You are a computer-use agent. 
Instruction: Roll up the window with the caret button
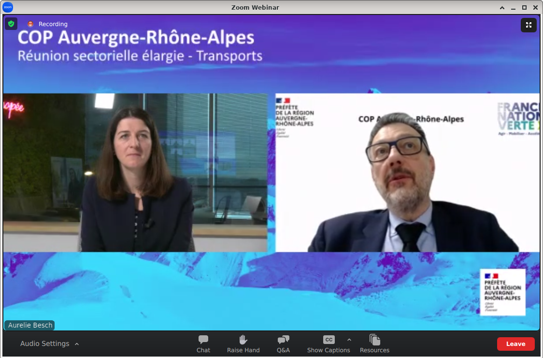(502, 7)
